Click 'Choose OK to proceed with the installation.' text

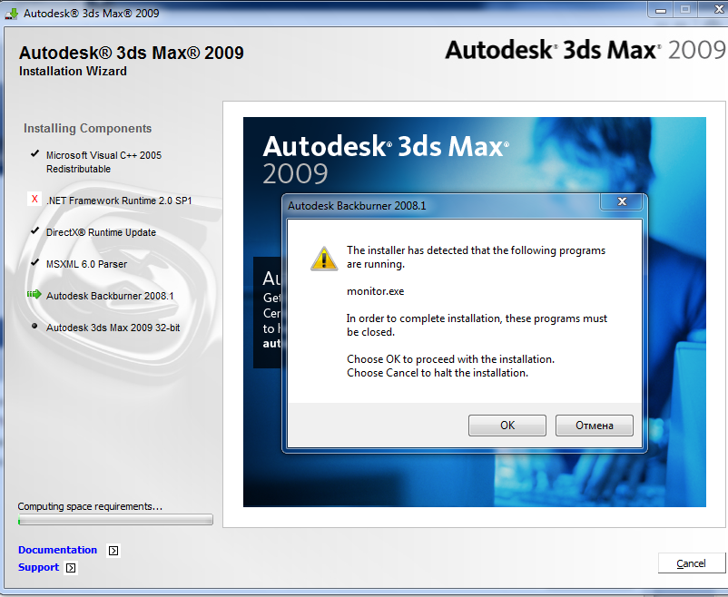pyautogui.click(x=450, y=359)
